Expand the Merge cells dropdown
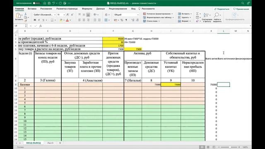 tap(109, 20)
